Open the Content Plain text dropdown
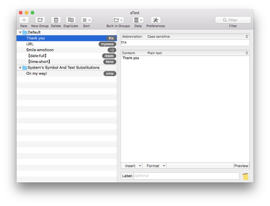 point(247,53)
